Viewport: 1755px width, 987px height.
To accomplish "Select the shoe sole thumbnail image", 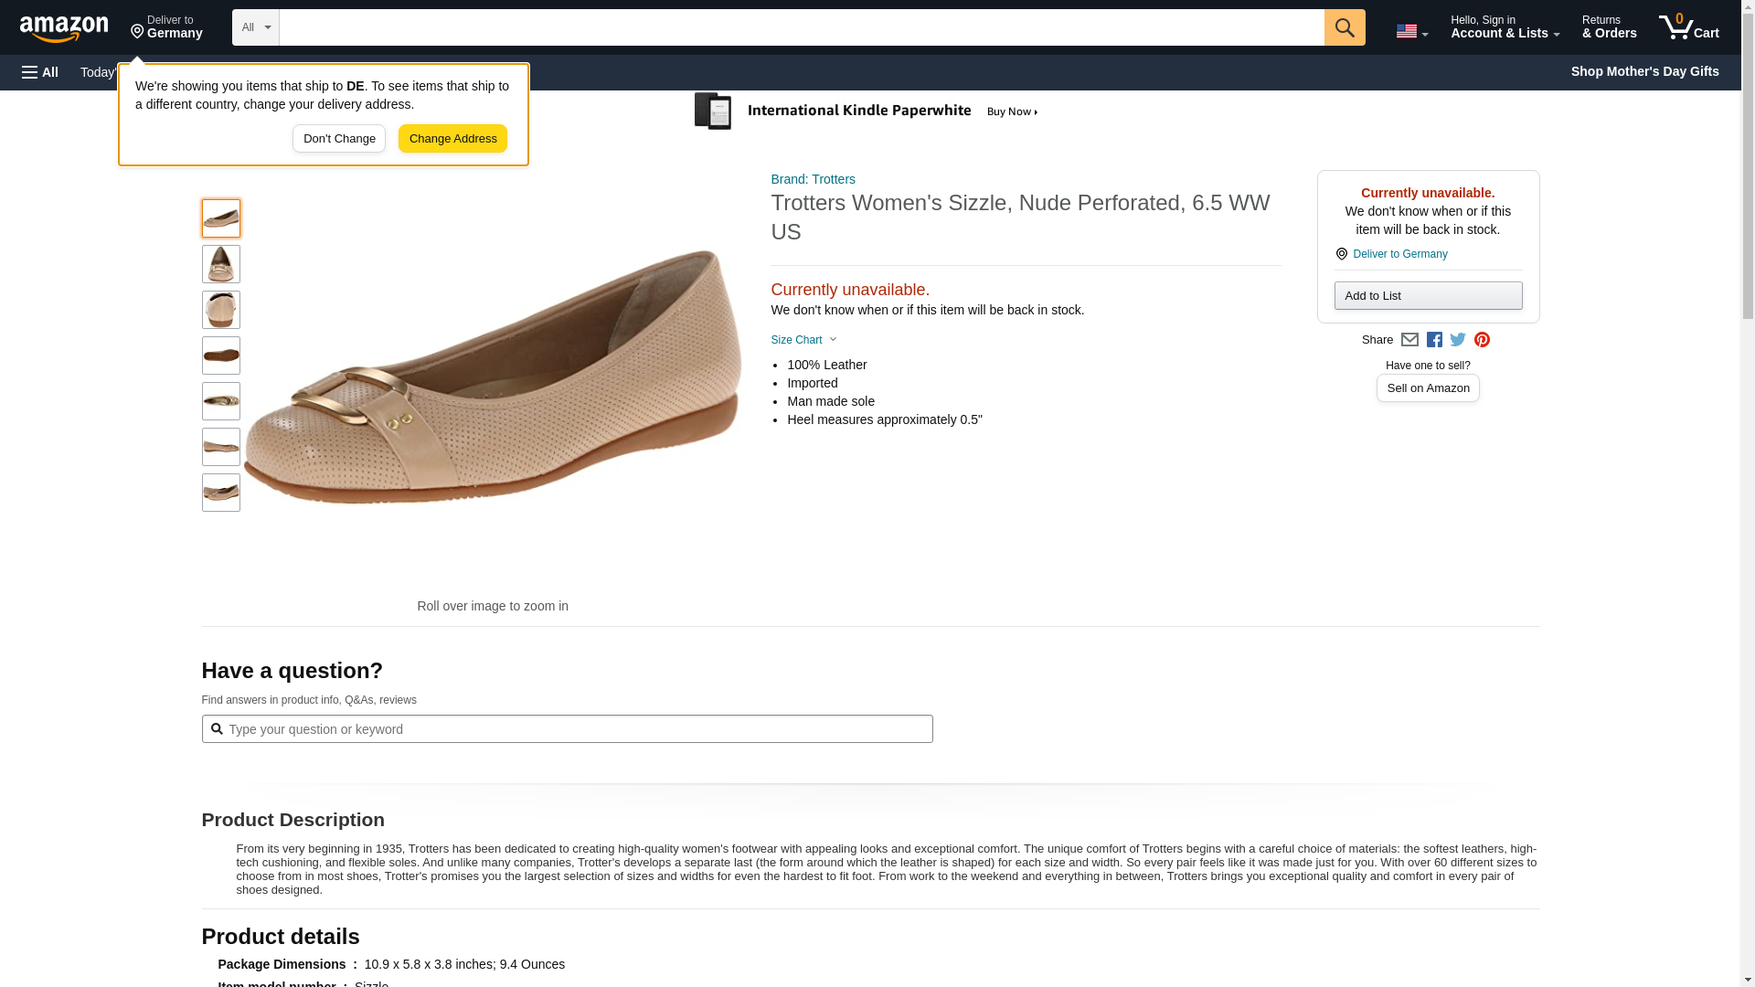I will 221,356.
